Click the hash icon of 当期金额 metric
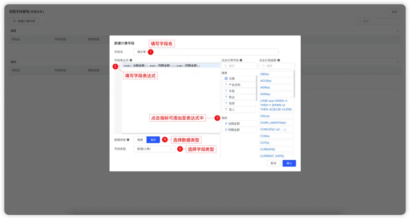410x219 pixels. [x=226, y=124]
